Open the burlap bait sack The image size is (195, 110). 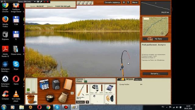(x=63, y=97)
